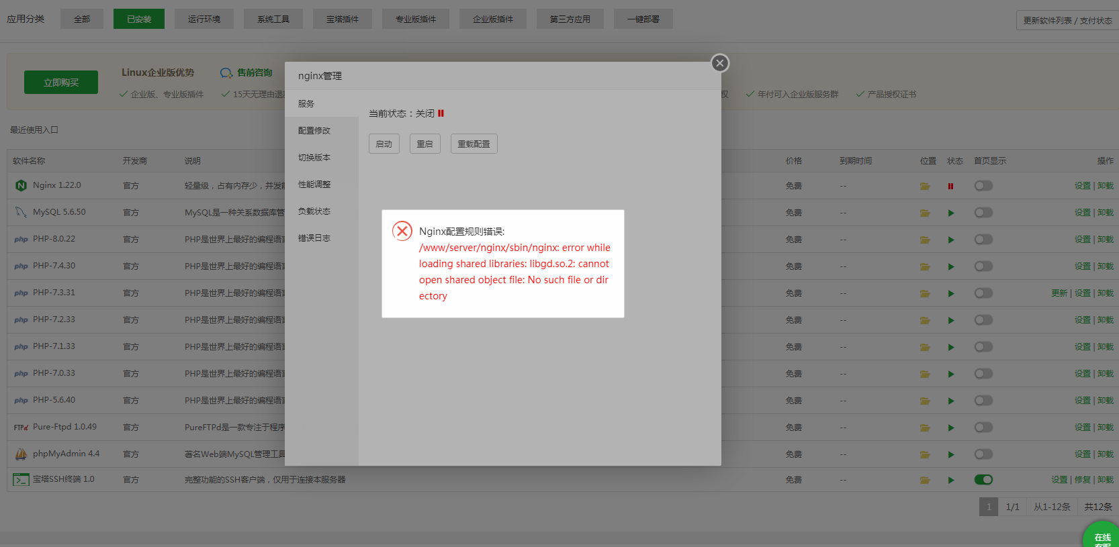This screenshot has width=1119, height=547.
Task: Toggle 首页显示 switch for PHP-7.4.30
Action: [x=983, y=266]
